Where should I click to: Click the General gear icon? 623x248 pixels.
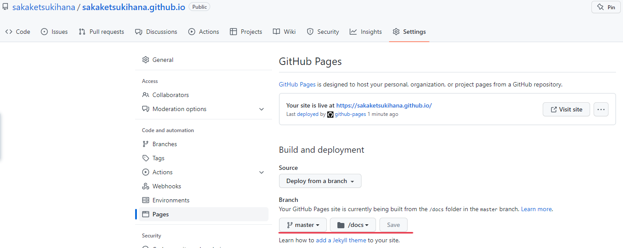(x=146, y=60)
